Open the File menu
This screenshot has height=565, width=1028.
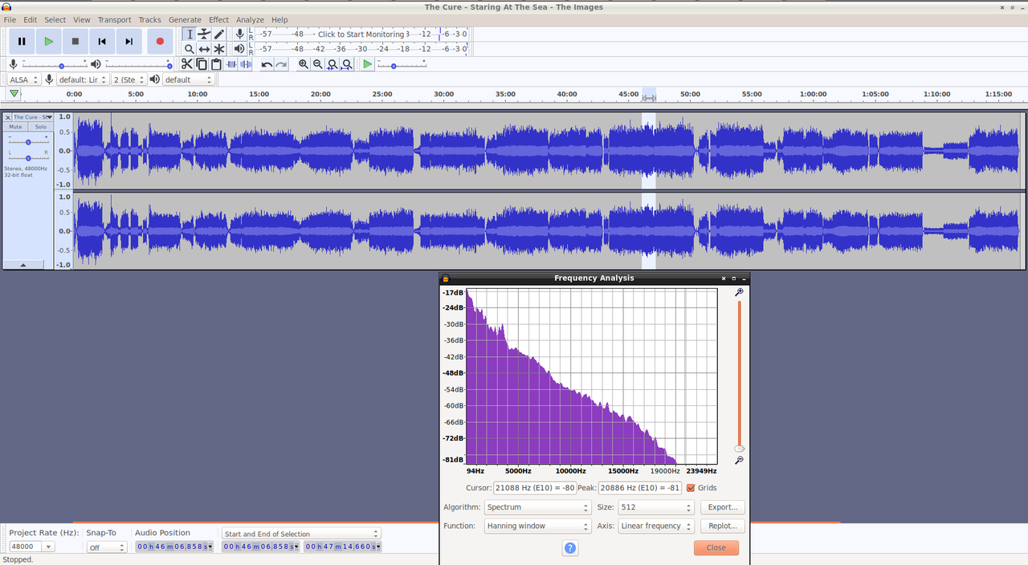point(10,19)
